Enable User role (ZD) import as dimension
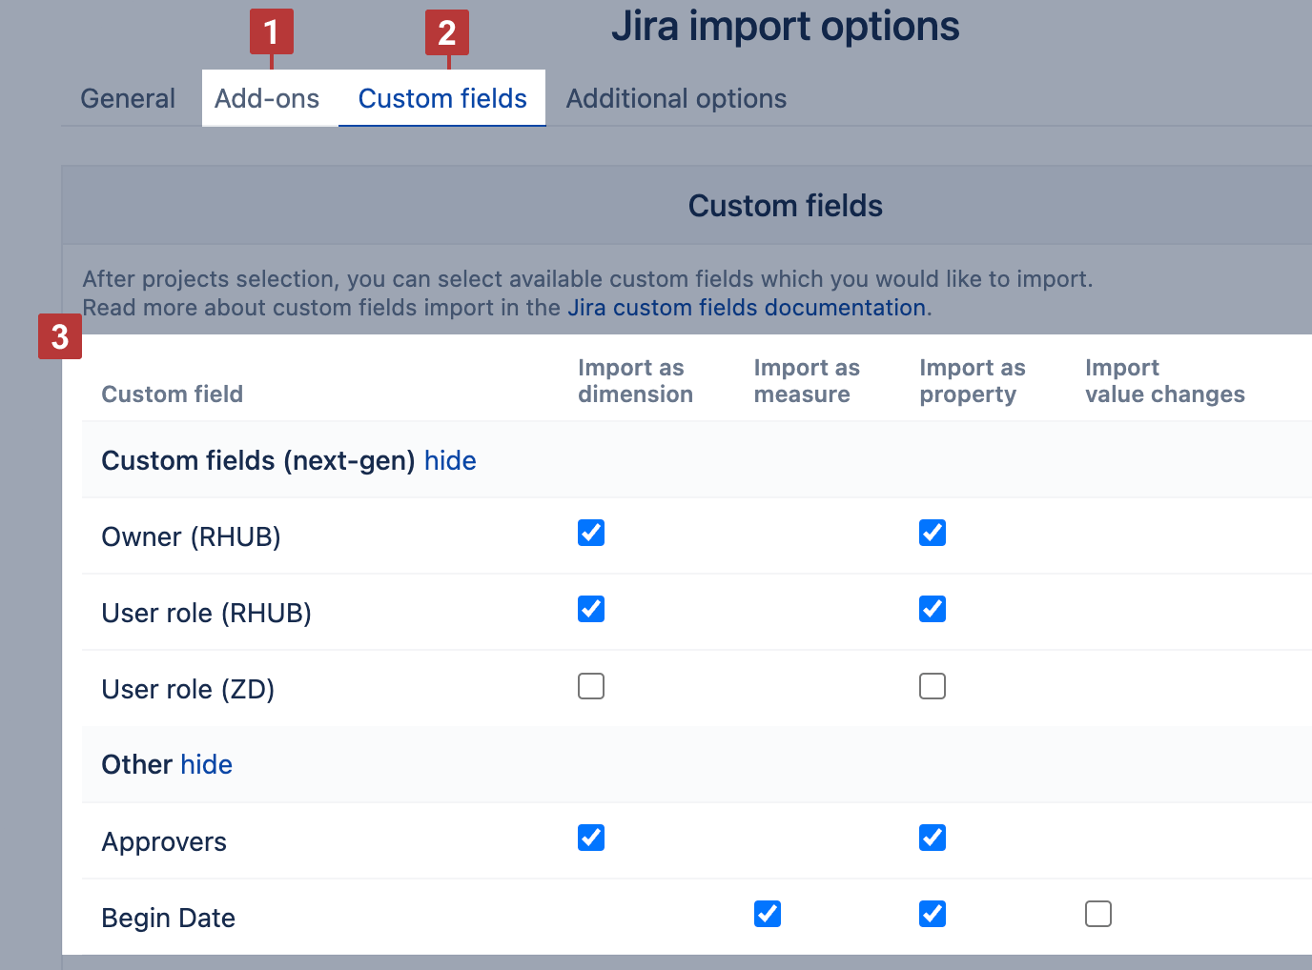Image resolution: width=1312 pixels, height=970 pixels. pos(591,686)
